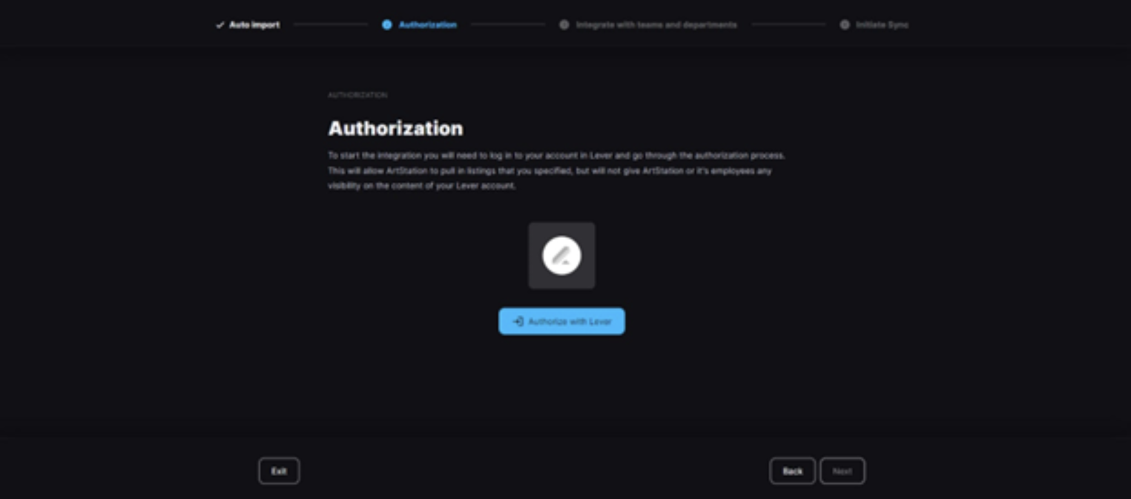Click the blue Authorization step circle

coord(387,25)
